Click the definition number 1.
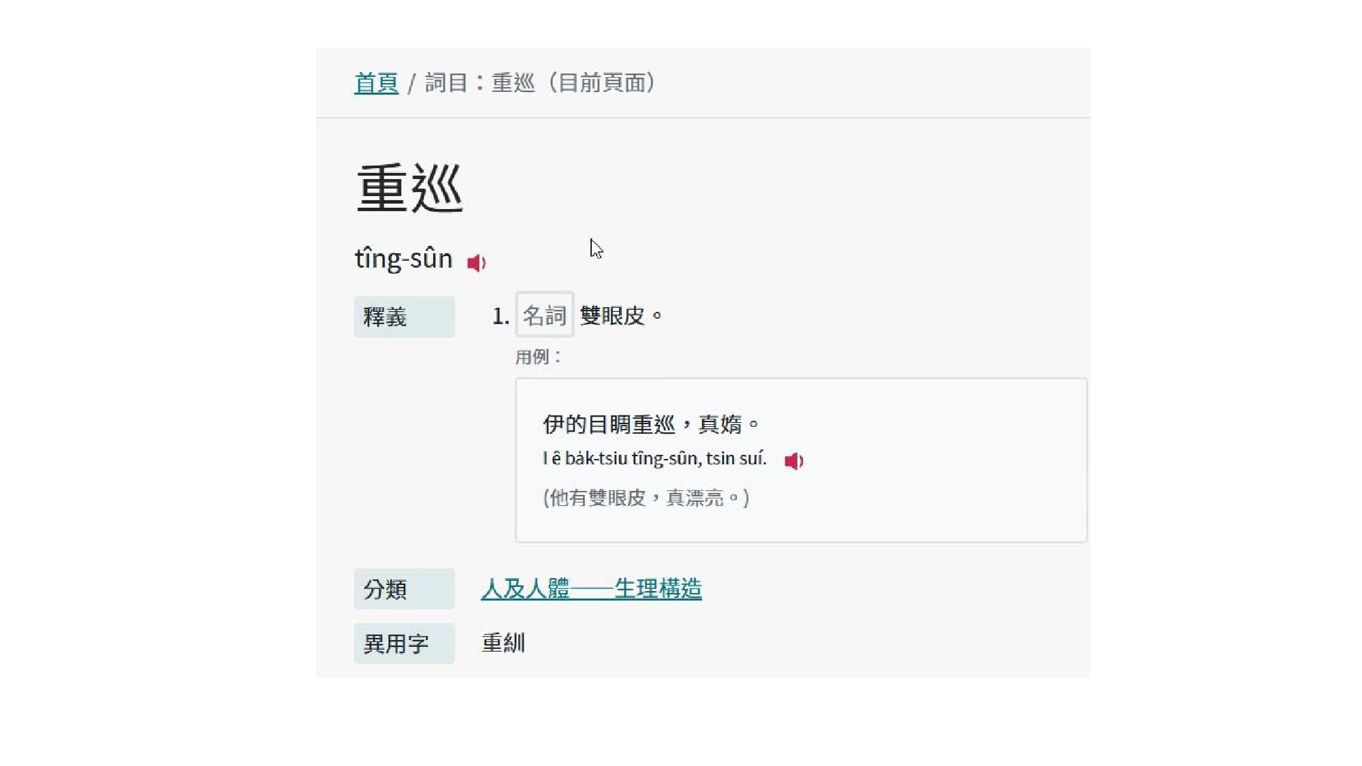The width and height of the screenshot is (1362, 766). coord(500,317)
